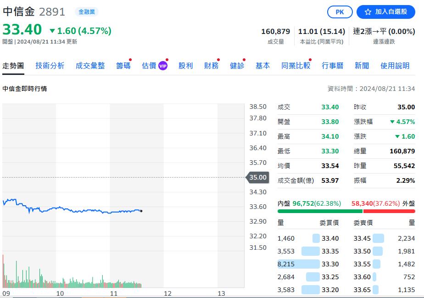This screenshot has height=298, width=424.
Task: Click the 1,981 ask volume at 33.50
Action: point(406,252)
